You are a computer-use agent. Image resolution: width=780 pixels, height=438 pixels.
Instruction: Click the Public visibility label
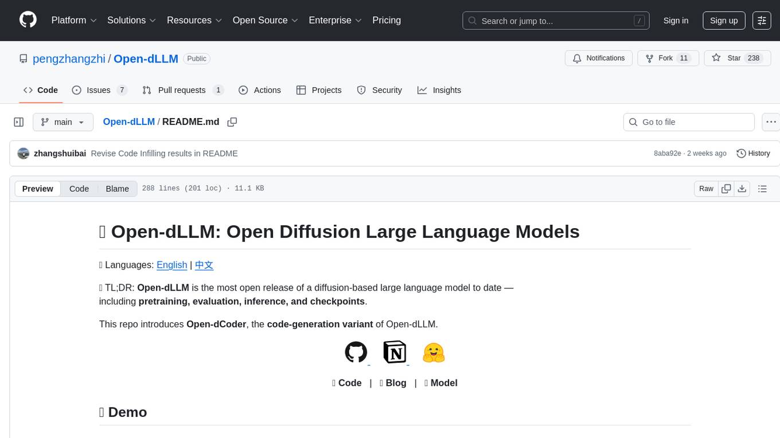(x=197, y=58)
